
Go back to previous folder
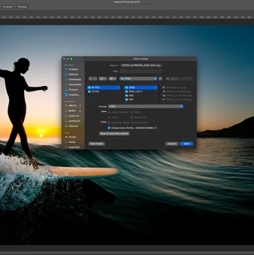[91, 79]
